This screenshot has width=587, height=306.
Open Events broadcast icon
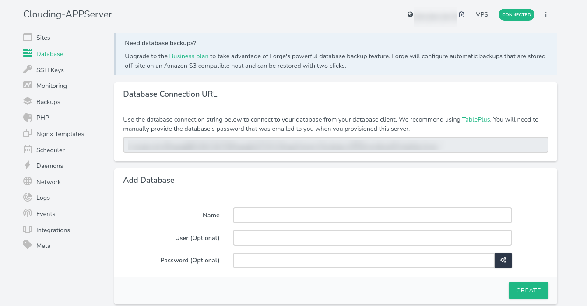coord(28,213)
